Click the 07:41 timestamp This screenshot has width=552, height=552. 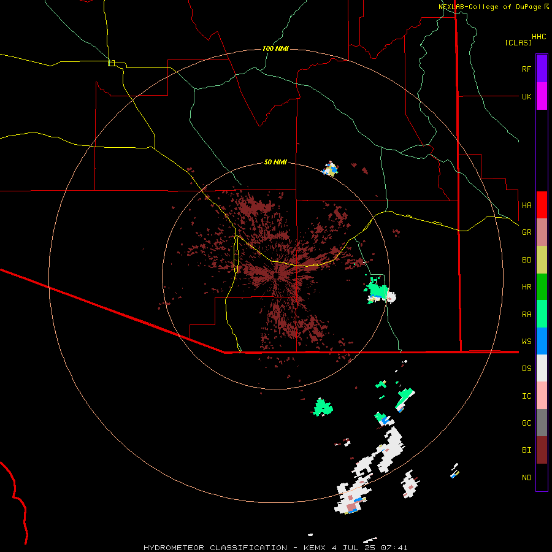click(x=394, y=548)
